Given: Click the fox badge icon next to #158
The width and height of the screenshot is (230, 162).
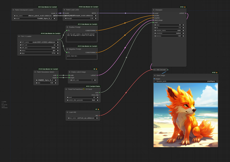Looking at the screenshot, I should coord(217,73).
